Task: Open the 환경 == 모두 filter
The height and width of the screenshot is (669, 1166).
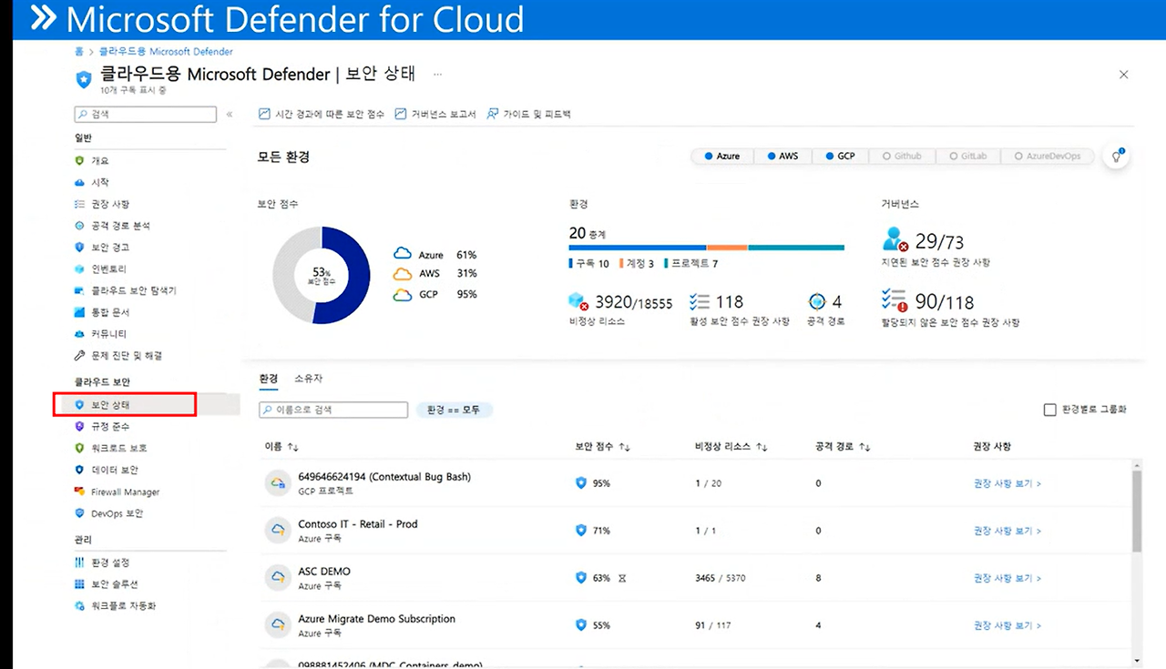Action: (454, 410)
